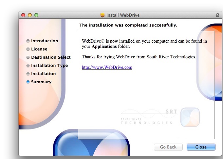Click the gray bullet next to Introduction
Viewport: 223px width, 159px height.
point(28,41)
